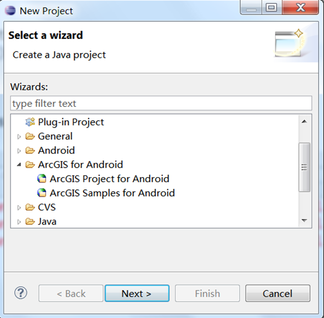Screen dimensions: 324x318
Task: Click the ArcGIS Samples for Android icon
Action: 42,193
